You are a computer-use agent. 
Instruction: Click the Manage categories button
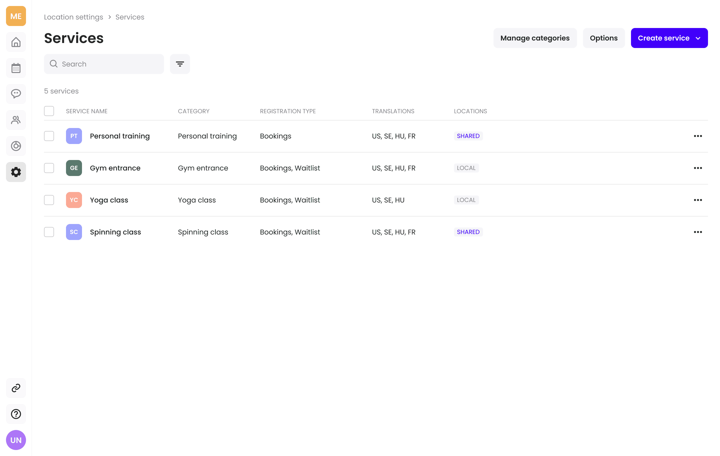click(535, 38)
